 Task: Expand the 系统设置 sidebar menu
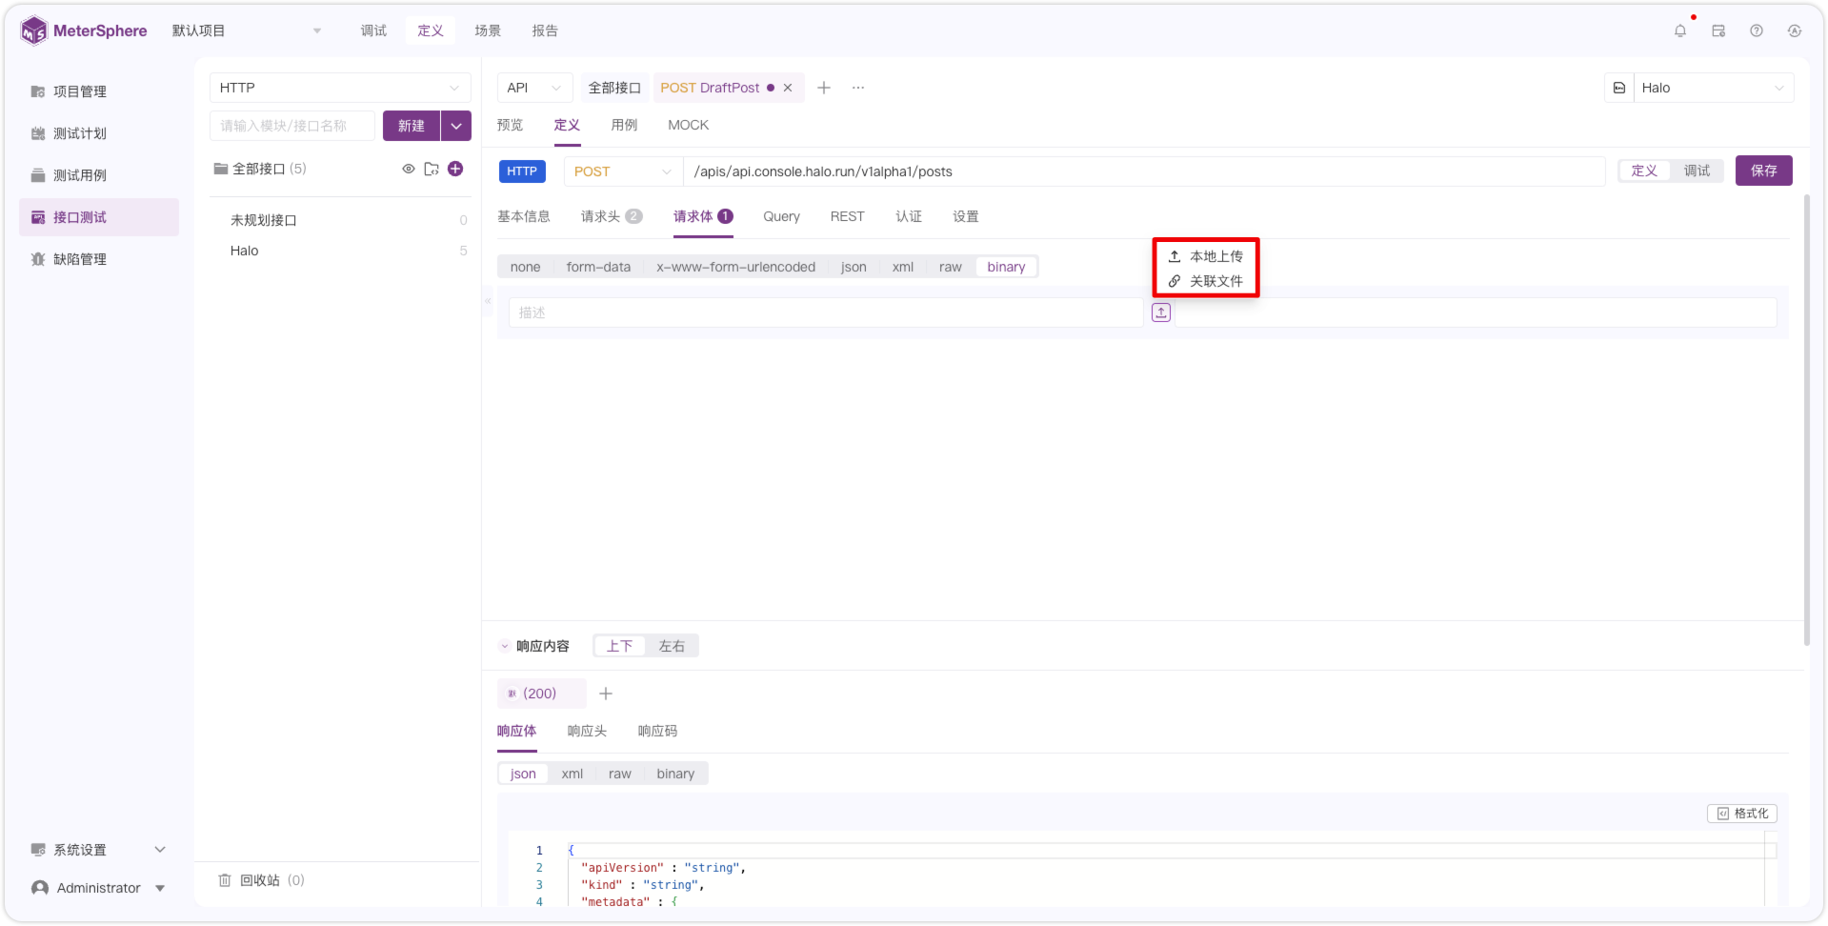[x=99, y=850]
